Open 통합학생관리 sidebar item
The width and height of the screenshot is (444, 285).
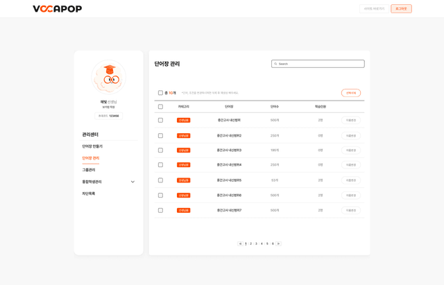tap(92, 182)
